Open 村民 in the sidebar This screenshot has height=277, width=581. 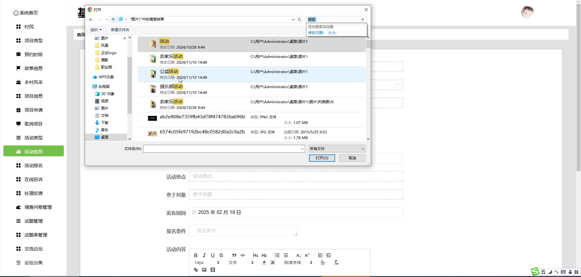pos(29,27)
